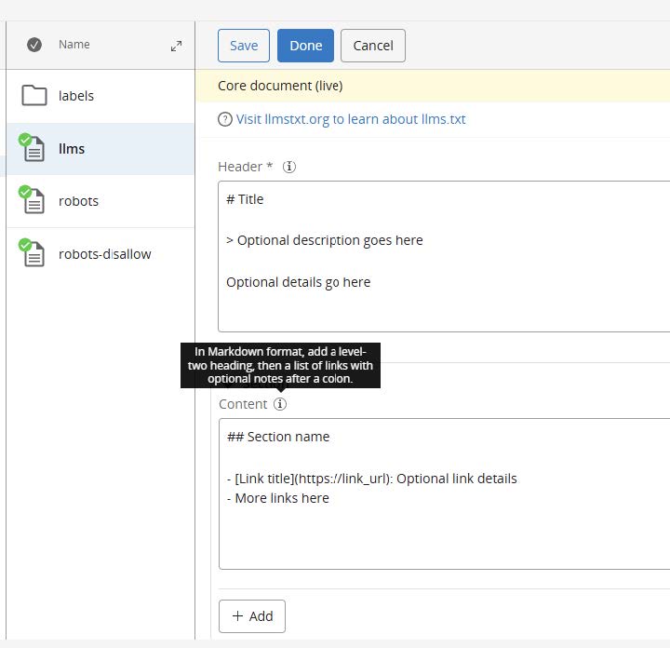
Task: Toggle the select-all checkmark in the list header
Action: (x=34, y=45)
